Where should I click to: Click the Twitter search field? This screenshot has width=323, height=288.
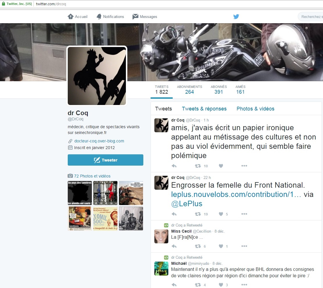pyautogui.click(x=311, y=17)
